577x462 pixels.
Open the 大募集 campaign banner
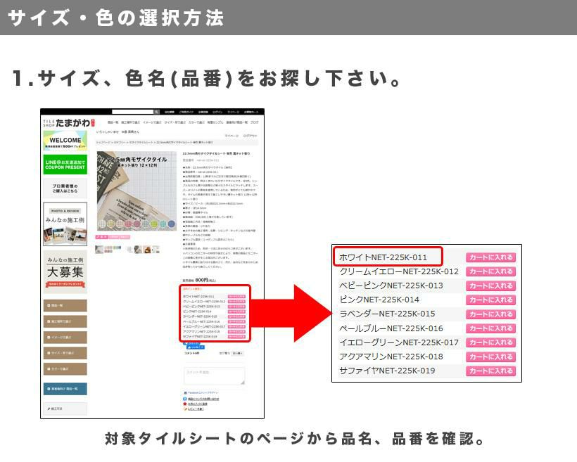(65, 270)
